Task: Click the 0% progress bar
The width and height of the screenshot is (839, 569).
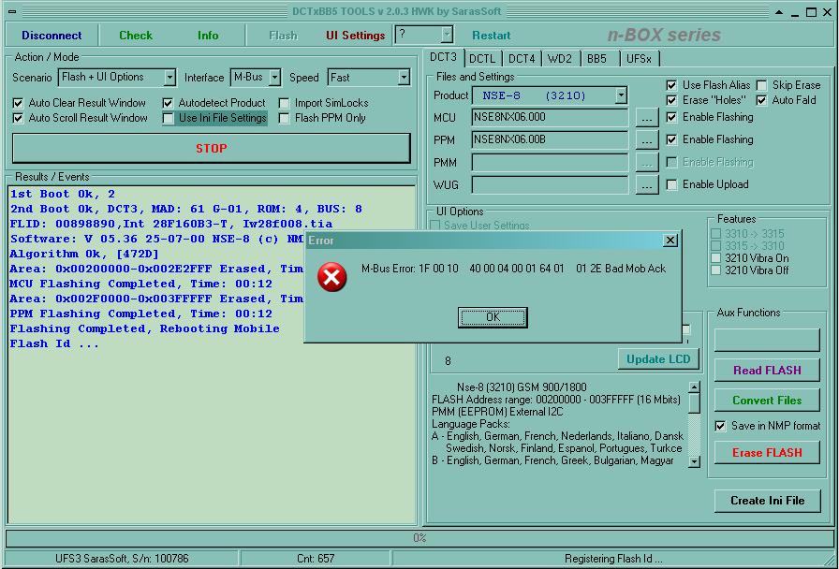Action: pyautogui.click(x=419, y=538)
